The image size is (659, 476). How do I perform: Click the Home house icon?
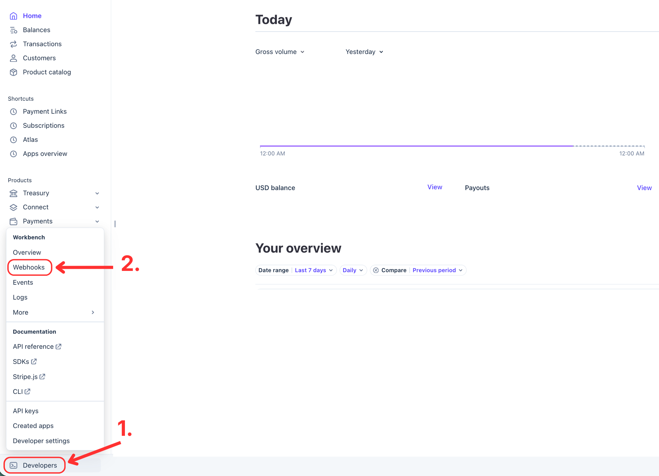(14, 16)
